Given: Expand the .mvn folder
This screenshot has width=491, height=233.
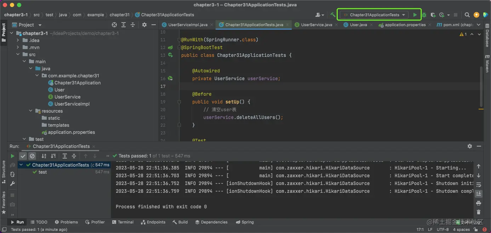Looking at the screenshot, I should pyautogui.click(x=18, y=47).
